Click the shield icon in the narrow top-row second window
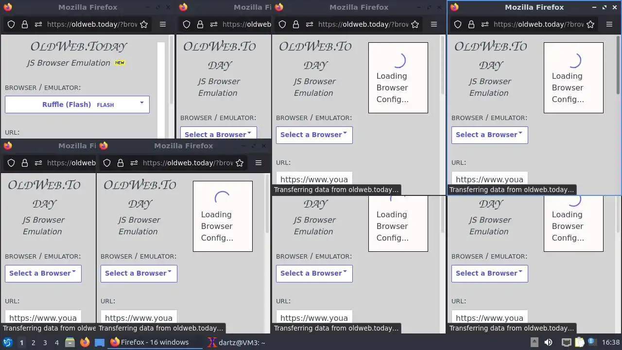 click(x=187, y=24)
